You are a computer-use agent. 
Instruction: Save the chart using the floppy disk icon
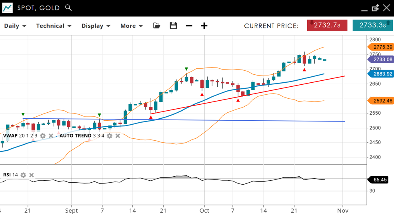[173, 26]
